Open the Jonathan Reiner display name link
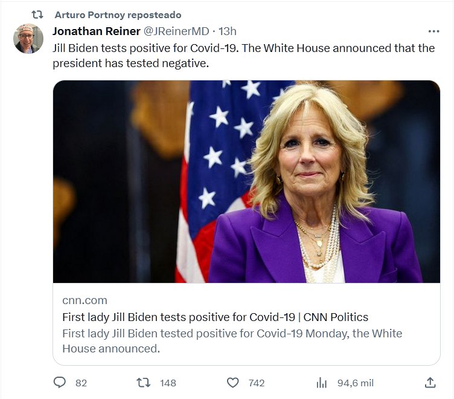Image resolution: width=454 pixels, height=399 pixels. tap(97, 31)
